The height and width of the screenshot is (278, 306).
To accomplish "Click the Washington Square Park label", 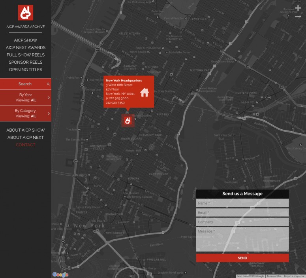I will click(x=114, y=157).
